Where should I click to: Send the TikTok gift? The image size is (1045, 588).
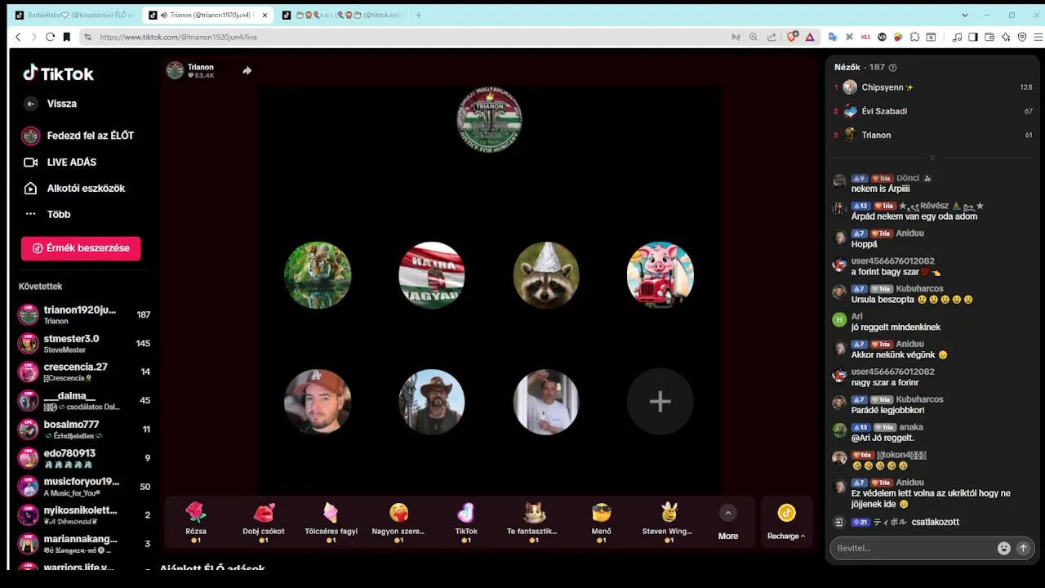[466, 522]
